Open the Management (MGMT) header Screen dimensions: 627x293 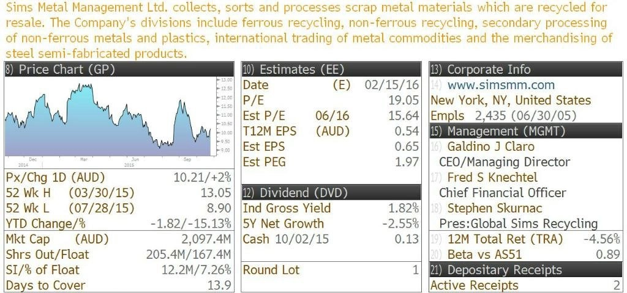(x=526, y=131)
